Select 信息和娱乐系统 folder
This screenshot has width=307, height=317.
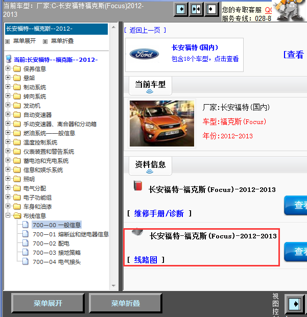(43, 170)
